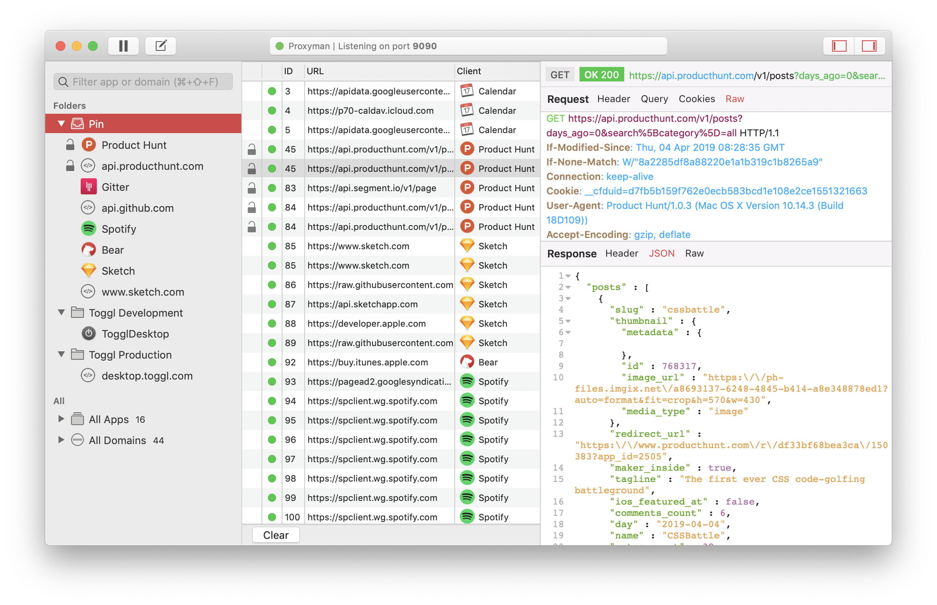Select the www.sketch.com domain icon
Image resolution: width=937 pixels, height=605 pixels.
tap(88, 292)
